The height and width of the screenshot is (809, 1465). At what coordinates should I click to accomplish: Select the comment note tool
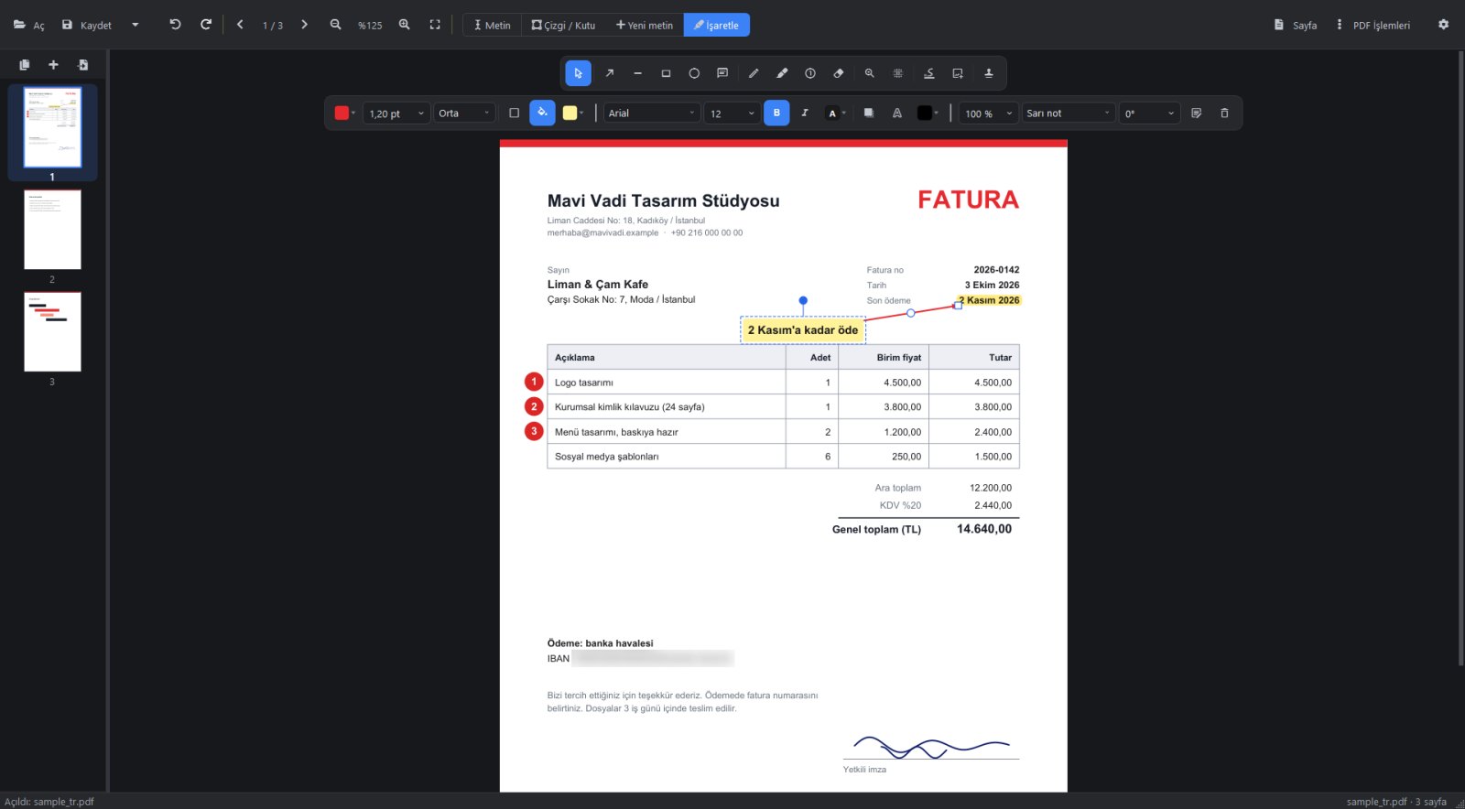[x=722, y=73]
